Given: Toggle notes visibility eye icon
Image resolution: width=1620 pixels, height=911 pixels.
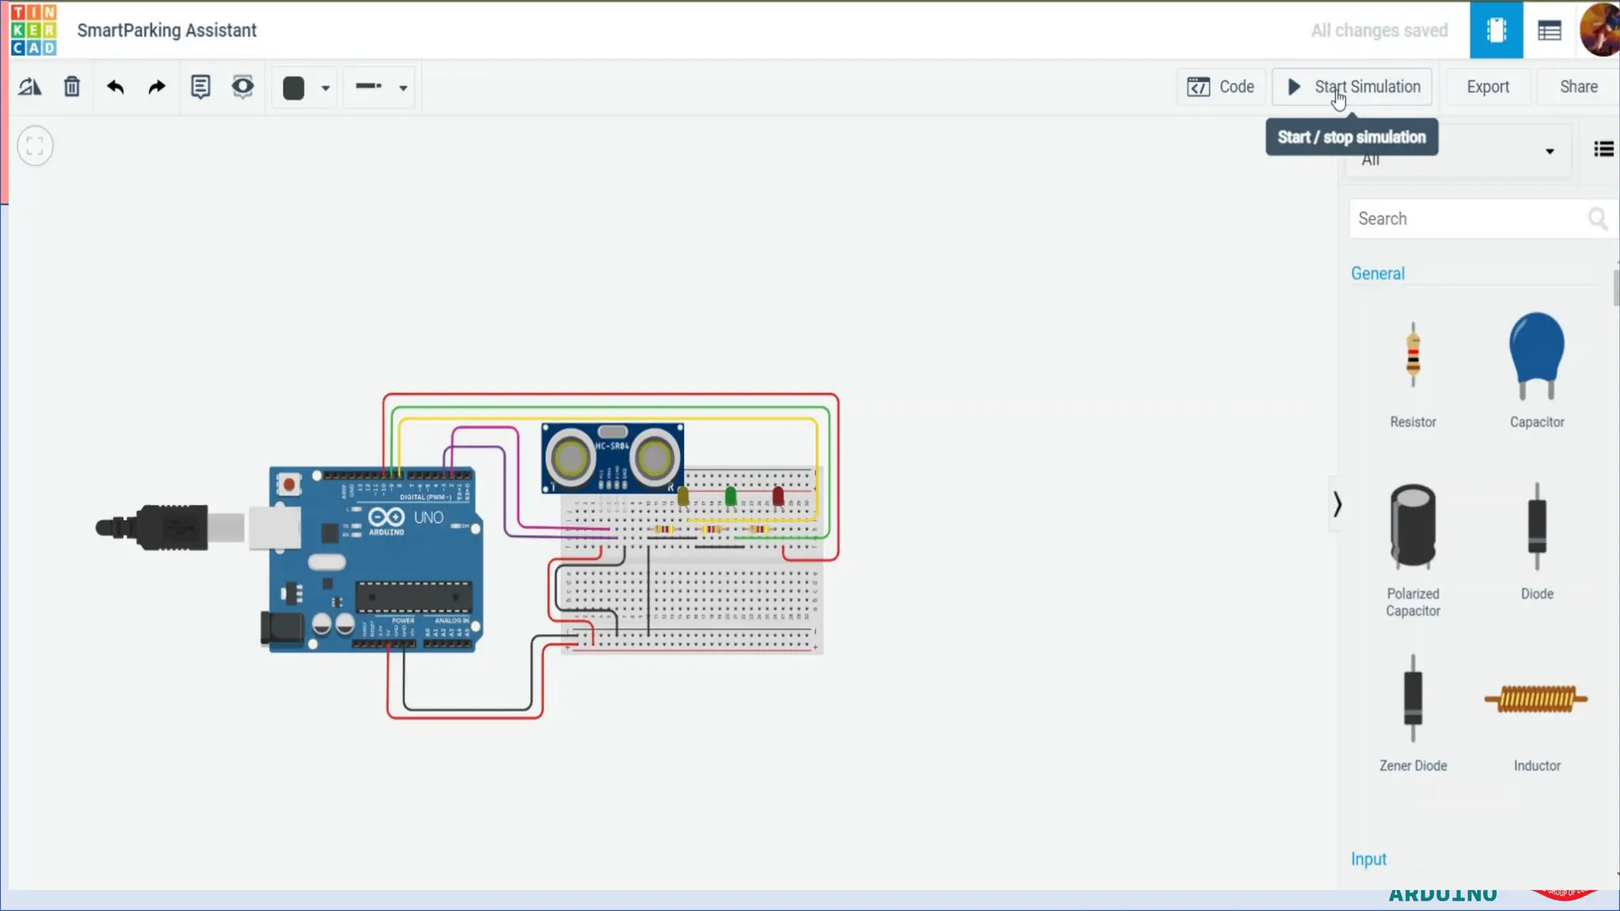Looking at the screenshot, I should tap(243, 86).
